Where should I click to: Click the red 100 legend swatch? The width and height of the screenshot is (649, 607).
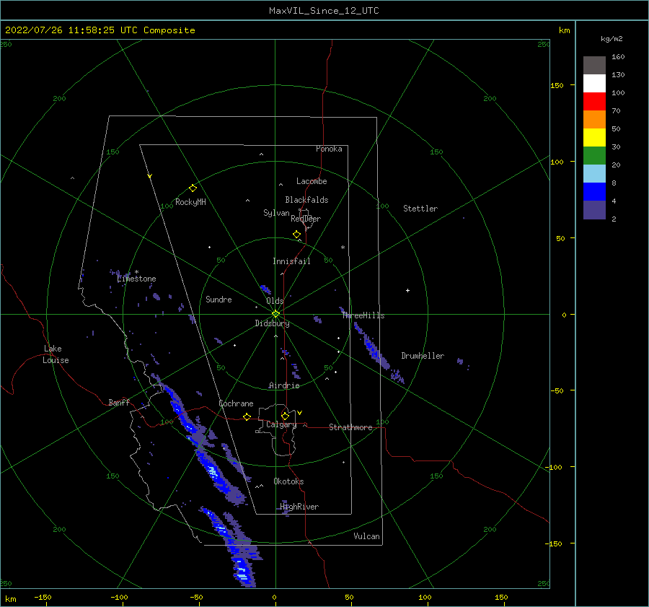click(x=594, y=102)
